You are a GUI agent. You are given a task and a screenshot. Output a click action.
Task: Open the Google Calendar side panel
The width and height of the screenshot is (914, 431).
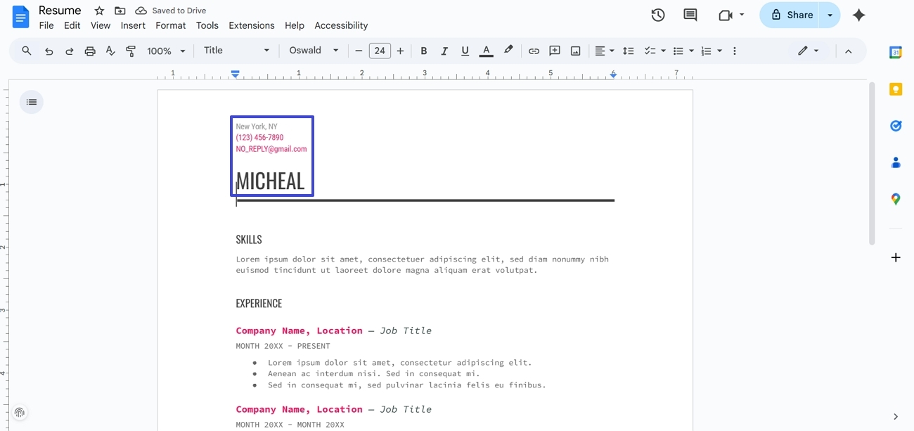click(x=895, y=52)
